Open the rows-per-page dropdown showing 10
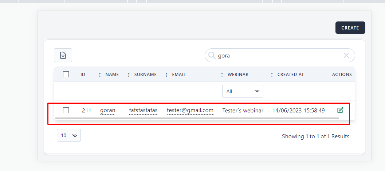This screenshot has width=385, height=171. pyautogui.click(x=69, y=135)
